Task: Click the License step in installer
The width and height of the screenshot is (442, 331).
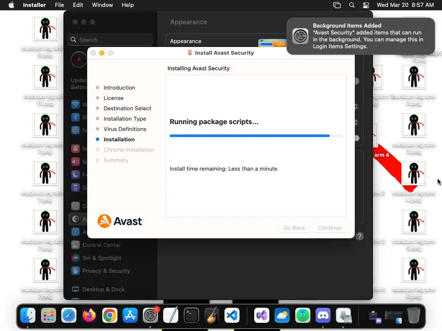Action: pyautogui.click(x=114, y=98)
